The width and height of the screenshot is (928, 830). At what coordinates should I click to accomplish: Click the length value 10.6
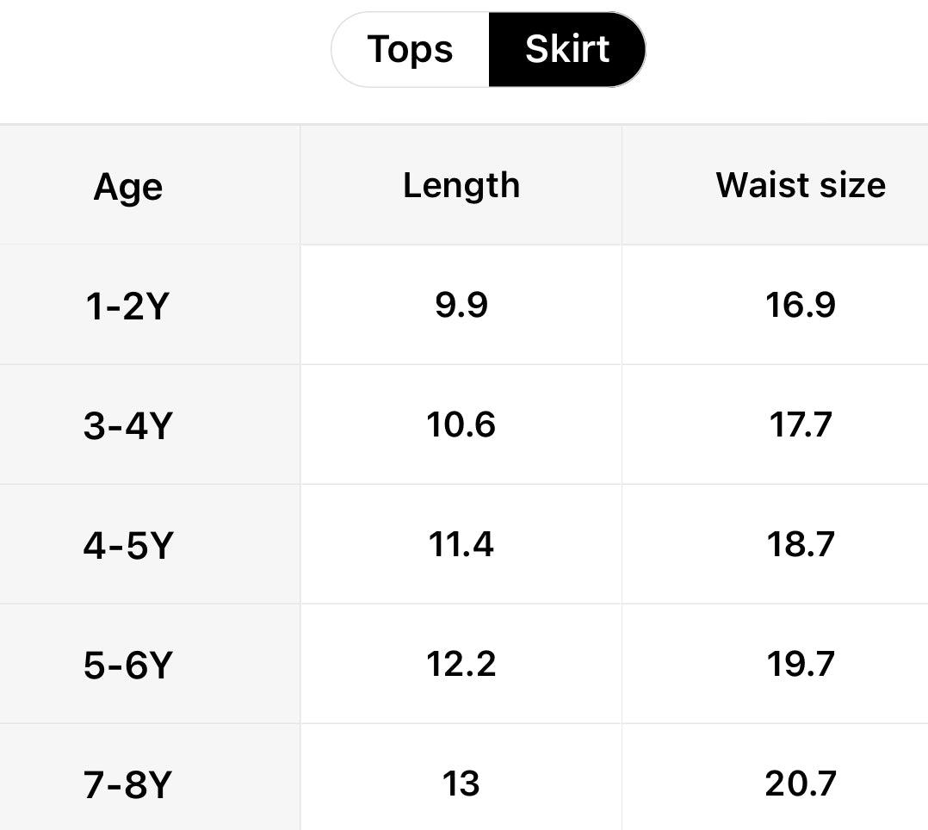[461, 424]
